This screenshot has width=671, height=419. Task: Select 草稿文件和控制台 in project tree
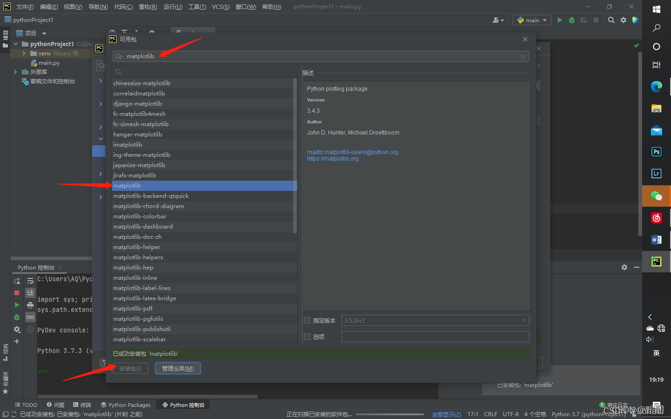[x=52, y=81]
